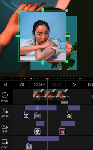This screenshot has height=150, width=93.
Task: Select the orange rose GIF thumbnail
Action: click(x=62, y=131)
